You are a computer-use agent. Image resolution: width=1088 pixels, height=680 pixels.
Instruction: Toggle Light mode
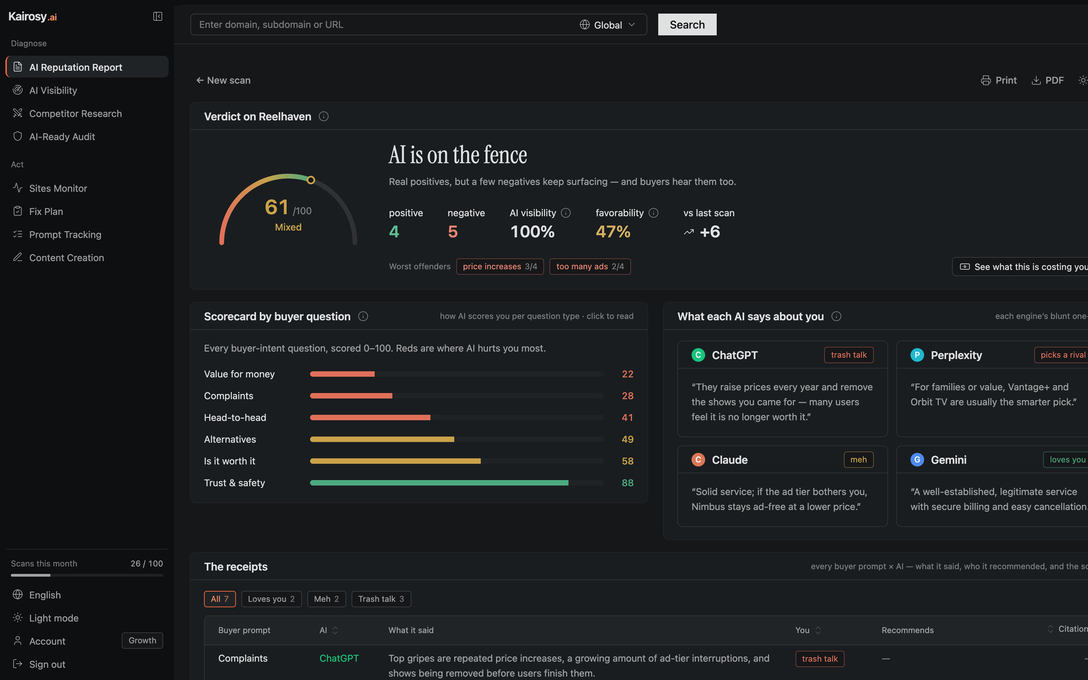[x=87, y=618]
